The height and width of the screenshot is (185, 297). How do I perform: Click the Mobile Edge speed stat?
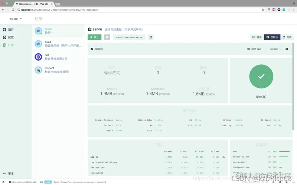pyautogui.click(x=150, y=120)
